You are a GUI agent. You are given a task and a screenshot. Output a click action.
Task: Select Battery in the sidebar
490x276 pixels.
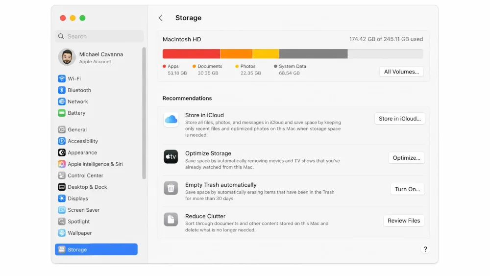click(96, 113)
